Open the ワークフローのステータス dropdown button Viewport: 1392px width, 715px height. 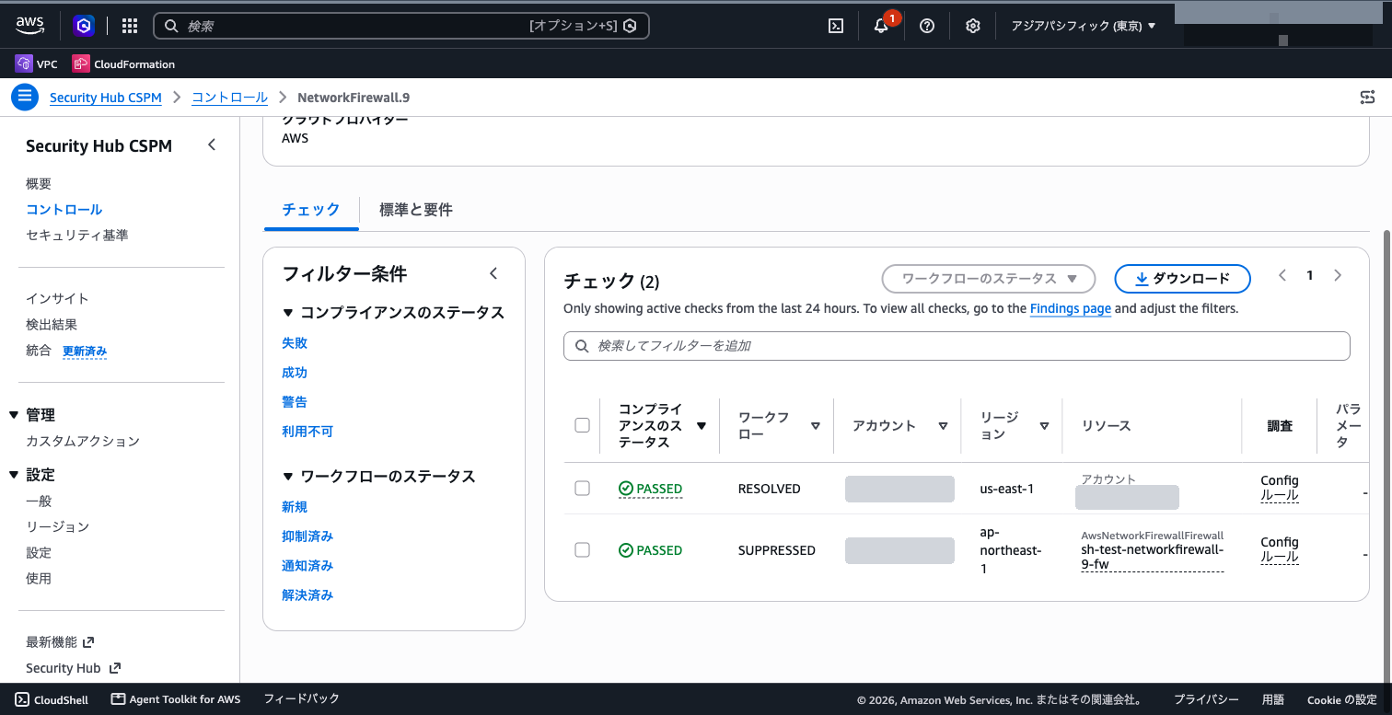tap(989, 278)
